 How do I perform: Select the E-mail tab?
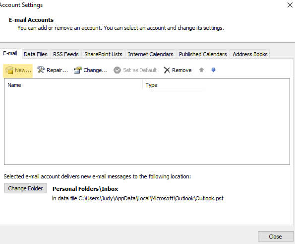(x=10, y=53)
